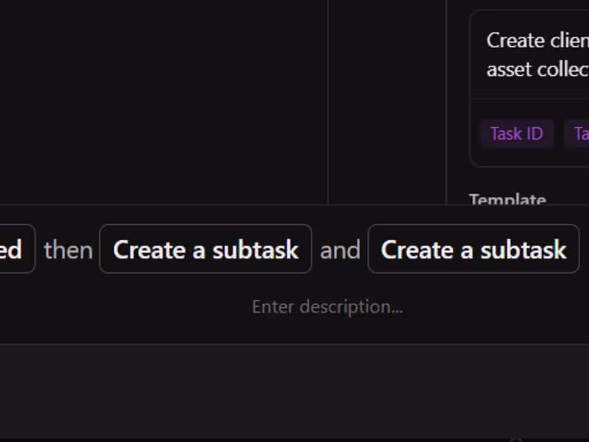Place cursor in the subtask name card text
The image size is (589, 442).
[537, 55]
